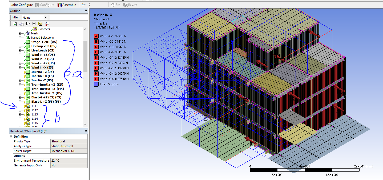The width and height of the screenshot is (383, 180).
Task: Click the branch graph icon in Outline toolbar
Action: point(28,24)
